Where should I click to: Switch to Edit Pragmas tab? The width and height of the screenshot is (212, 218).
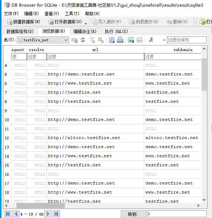(x=85, y=31)
